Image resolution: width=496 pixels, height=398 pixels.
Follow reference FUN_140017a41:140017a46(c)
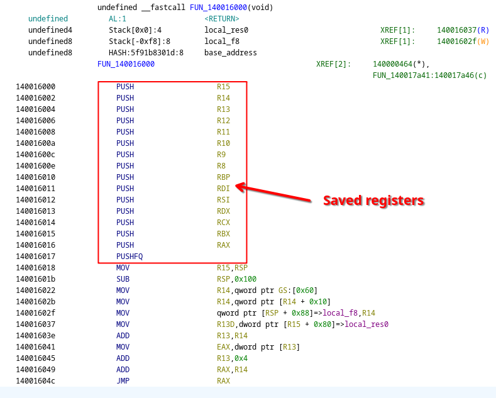coord(429,75)
